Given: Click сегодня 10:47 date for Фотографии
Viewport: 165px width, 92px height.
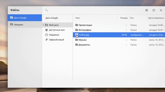Looking at the screenshot, I should (x=156, y=30).
